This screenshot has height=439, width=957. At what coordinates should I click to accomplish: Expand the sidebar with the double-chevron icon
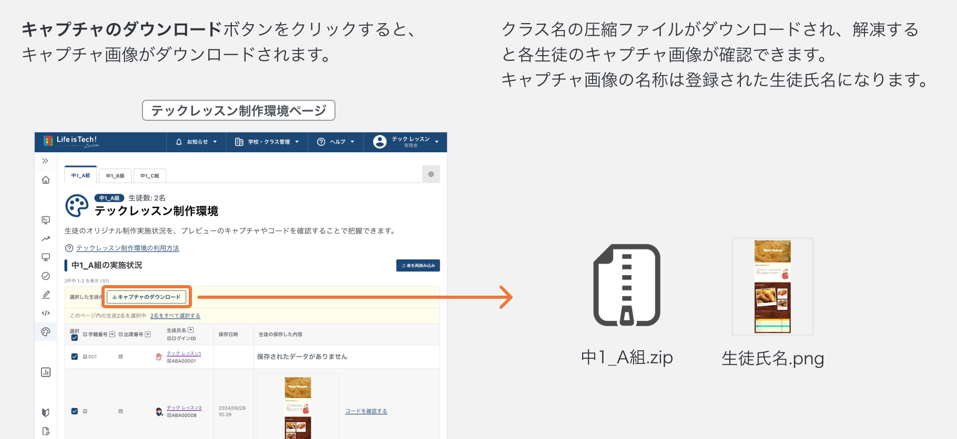[45, 161]
